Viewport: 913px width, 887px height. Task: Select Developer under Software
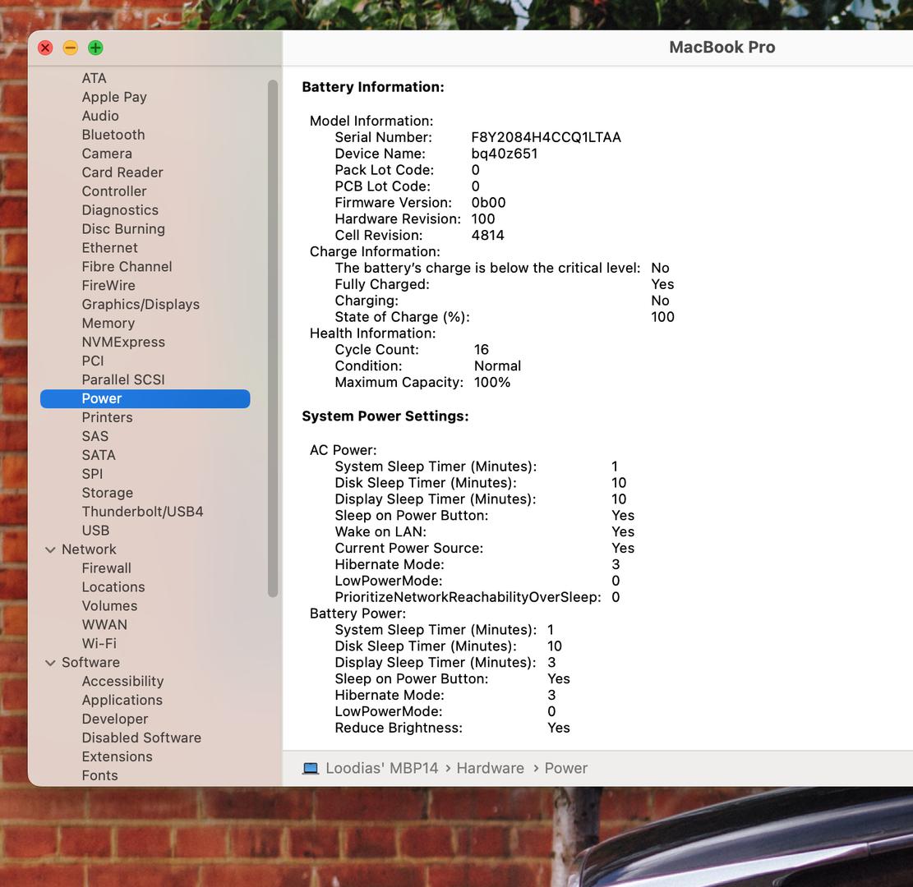(x=115, y=719)
